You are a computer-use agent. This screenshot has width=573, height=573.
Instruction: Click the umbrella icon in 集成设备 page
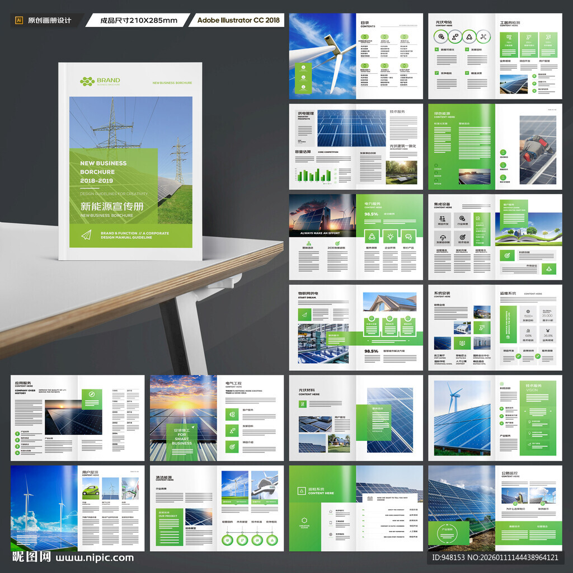click(x=443, y=237)
